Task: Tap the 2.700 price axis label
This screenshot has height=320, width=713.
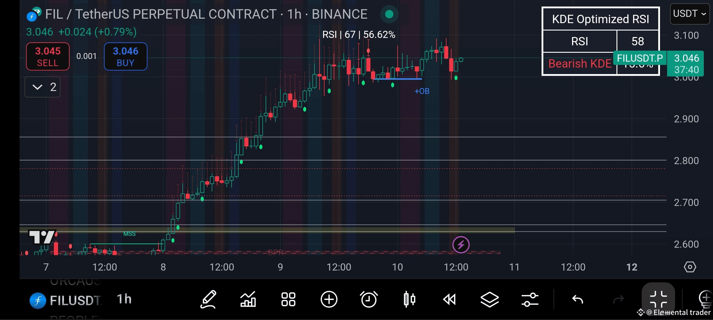Action: coord(686,202)
